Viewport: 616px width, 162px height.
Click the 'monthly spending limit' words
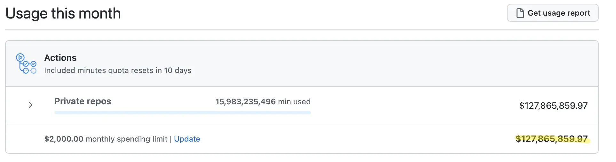point(127,139)
